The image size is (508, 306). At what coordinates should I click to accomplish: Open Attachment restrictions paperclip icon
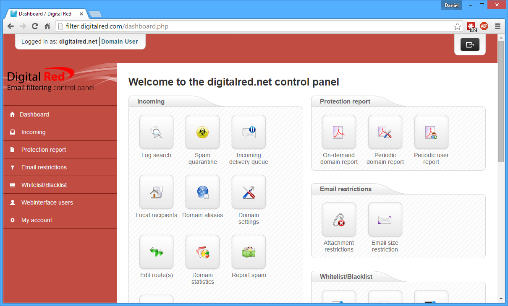339,220
